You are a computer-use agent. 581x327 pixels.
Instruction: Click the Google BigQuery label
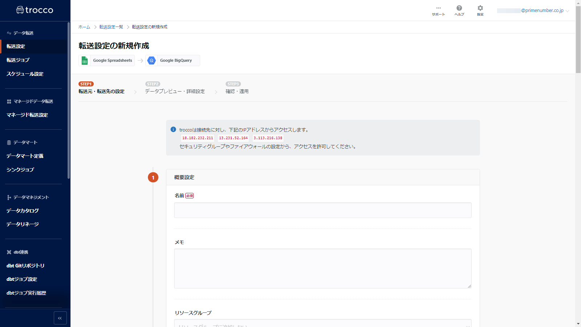176,60
